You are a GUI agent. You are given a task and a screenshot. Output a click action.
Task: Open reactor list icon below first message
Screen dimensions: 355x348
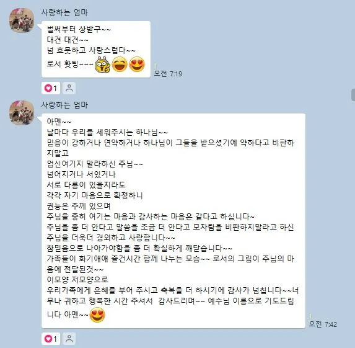pyautogui.click(x=69, y=88)
